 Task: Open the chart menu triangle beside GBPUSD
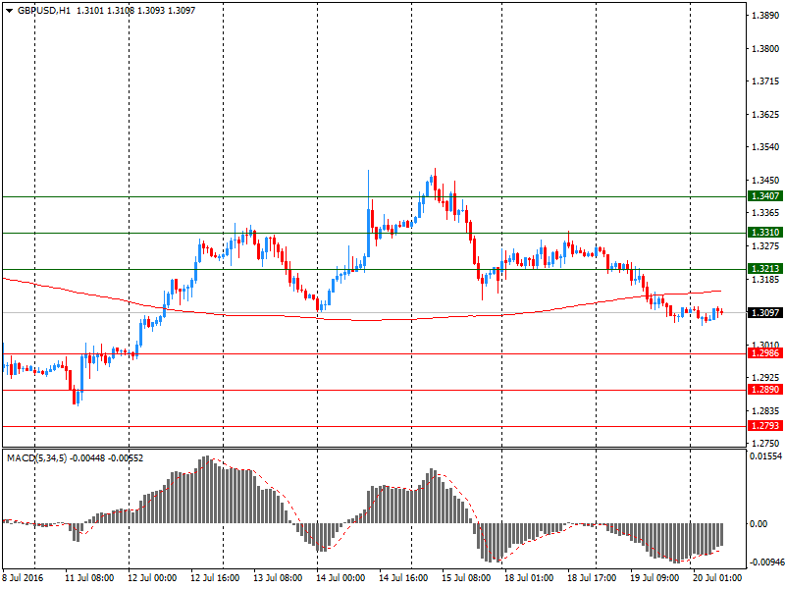coord(9,11)
